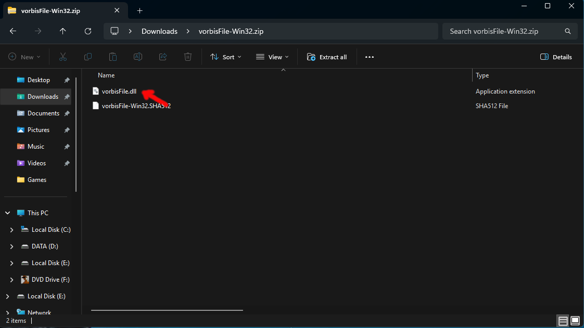Navigate up one folder level
Screen dimensions: 584x328
62,31
